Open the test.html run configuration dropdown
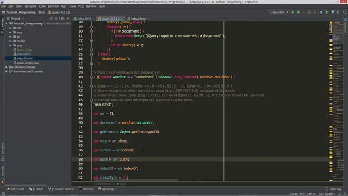 click(279, 12)
